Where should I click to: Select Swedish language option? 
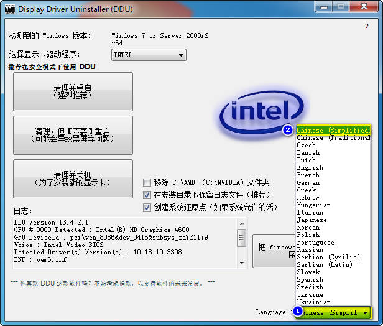333,287
